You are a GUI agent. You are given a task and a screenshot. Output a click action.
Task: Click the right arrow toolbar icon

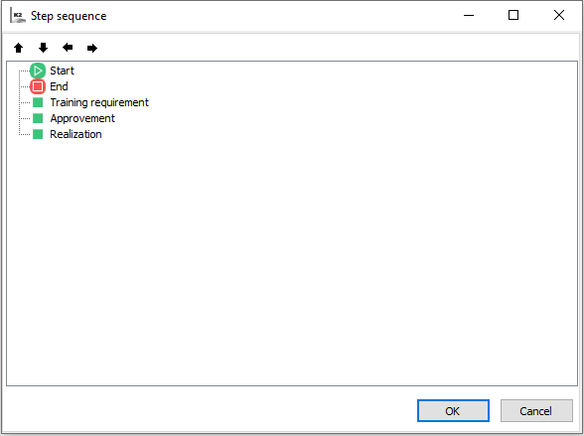point(92,48)
